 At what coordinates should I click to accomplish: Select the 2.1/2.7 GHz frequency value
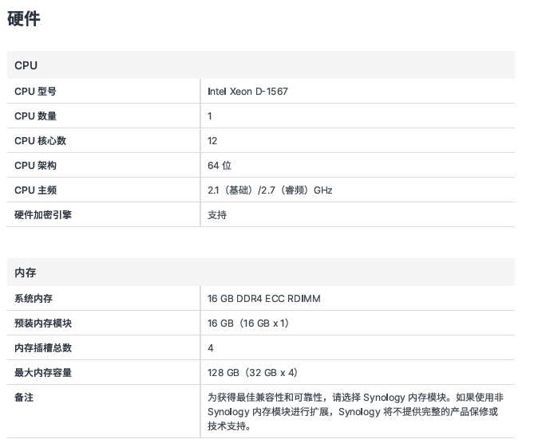[x=269, y=190]
